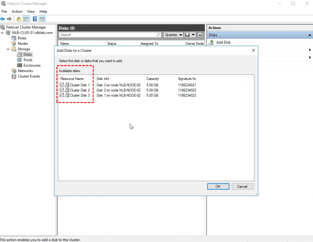Click the save query floppy icon
Screen dimensions: 313x242
187,35
